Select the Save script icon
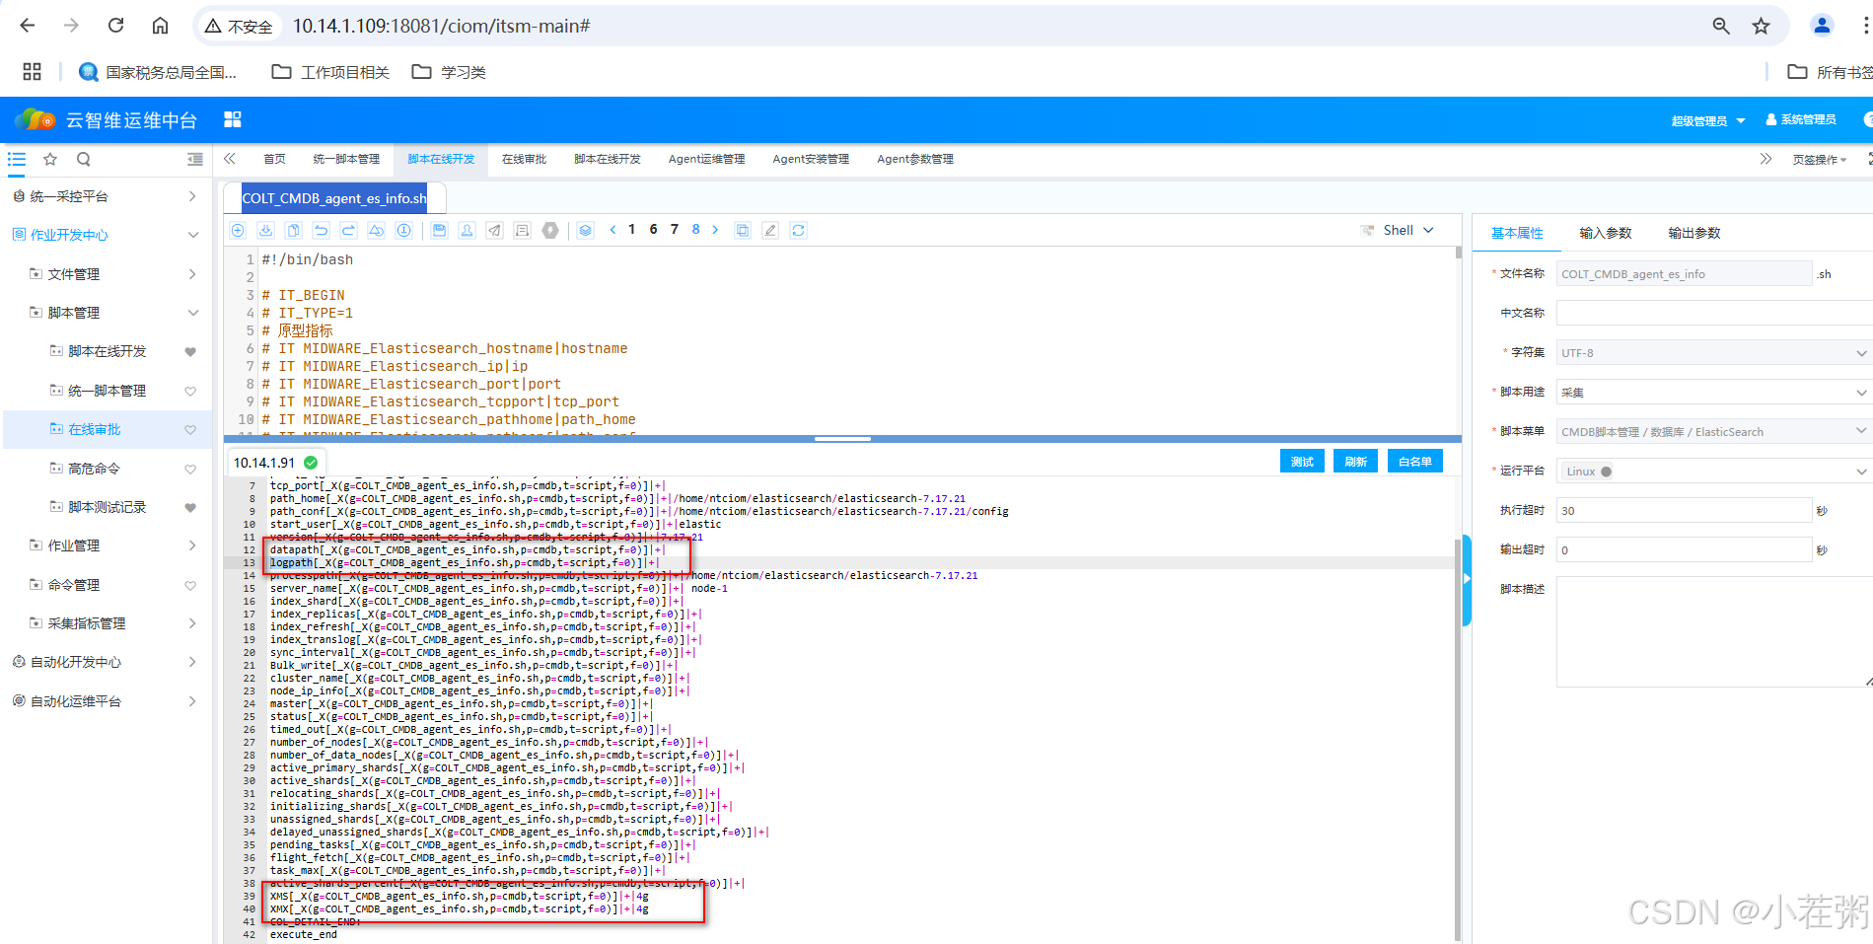The width and height of the screenshot is (1873, 944). point(439,230)
